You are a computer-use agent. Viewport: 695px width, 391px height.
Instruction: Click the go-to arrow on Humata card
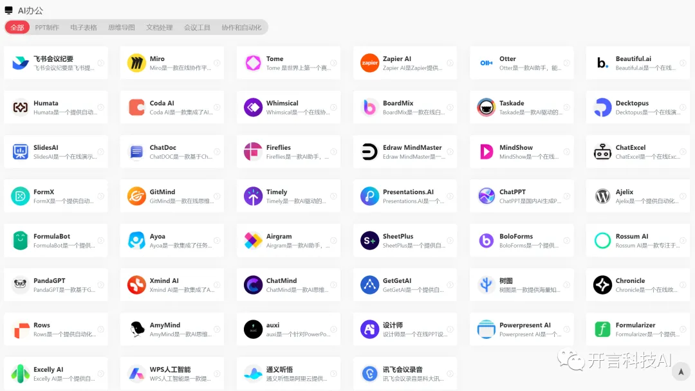click(x=100, y=107)
